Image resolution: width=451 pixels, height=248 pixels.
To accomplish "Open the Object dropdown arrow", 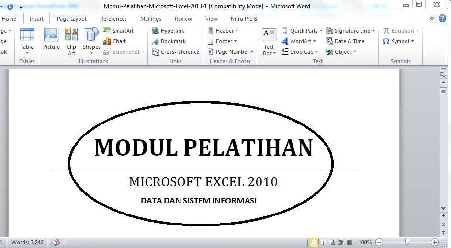I will coord(354,52).
